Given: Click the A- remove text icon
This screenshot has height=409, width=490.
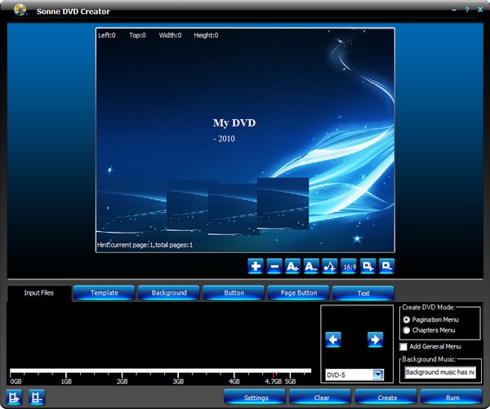Looking at the screenshot, I should [311, 266].
